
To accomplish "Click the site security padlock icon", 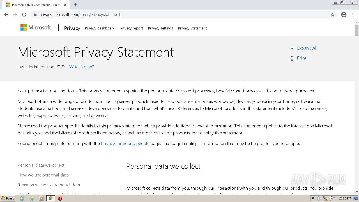I will click(x=35, y=15).
